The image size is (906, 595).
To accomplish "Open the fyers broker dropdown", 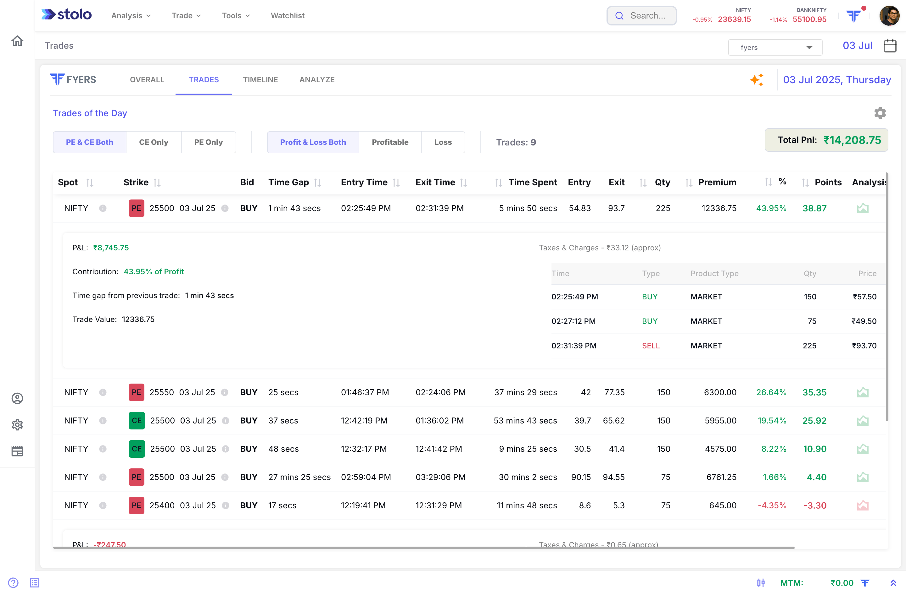I will (x=775, y=47).
